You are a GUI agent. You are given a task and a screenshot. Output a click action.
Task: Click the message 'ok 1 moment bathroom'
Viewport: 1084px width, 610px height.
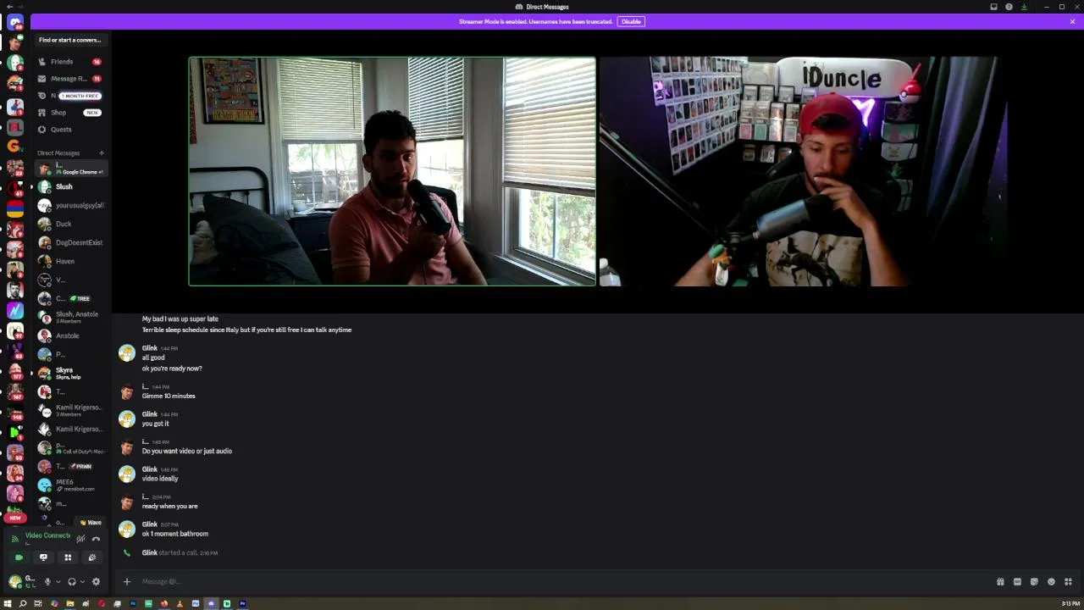pyautogui.click(x=174, y=534)
